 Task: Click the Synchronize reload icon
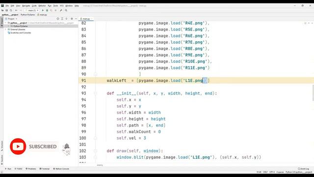click(x=11, y=10)
